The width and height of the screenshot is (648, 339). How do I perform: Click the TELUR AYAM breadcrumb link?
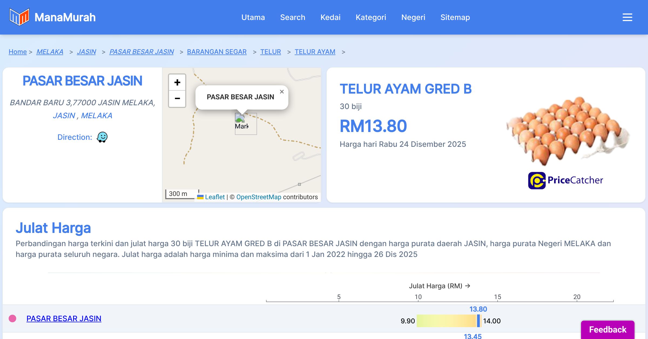tap(315, 52)
